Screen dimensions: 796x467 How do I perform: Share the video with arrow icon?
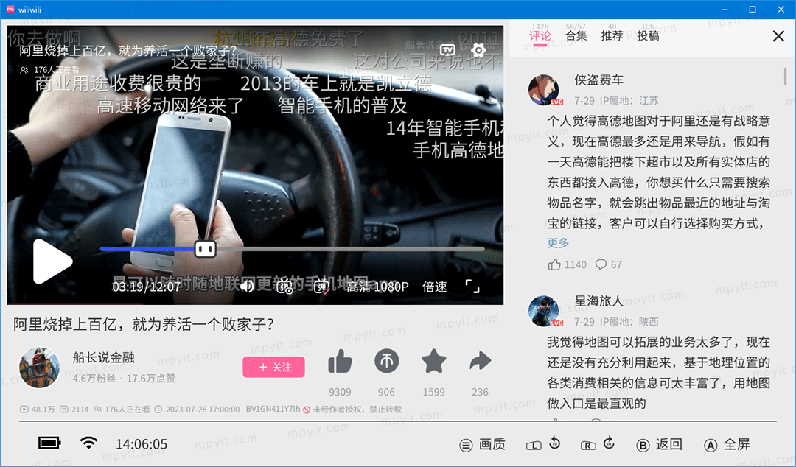(x=481, y=362)
